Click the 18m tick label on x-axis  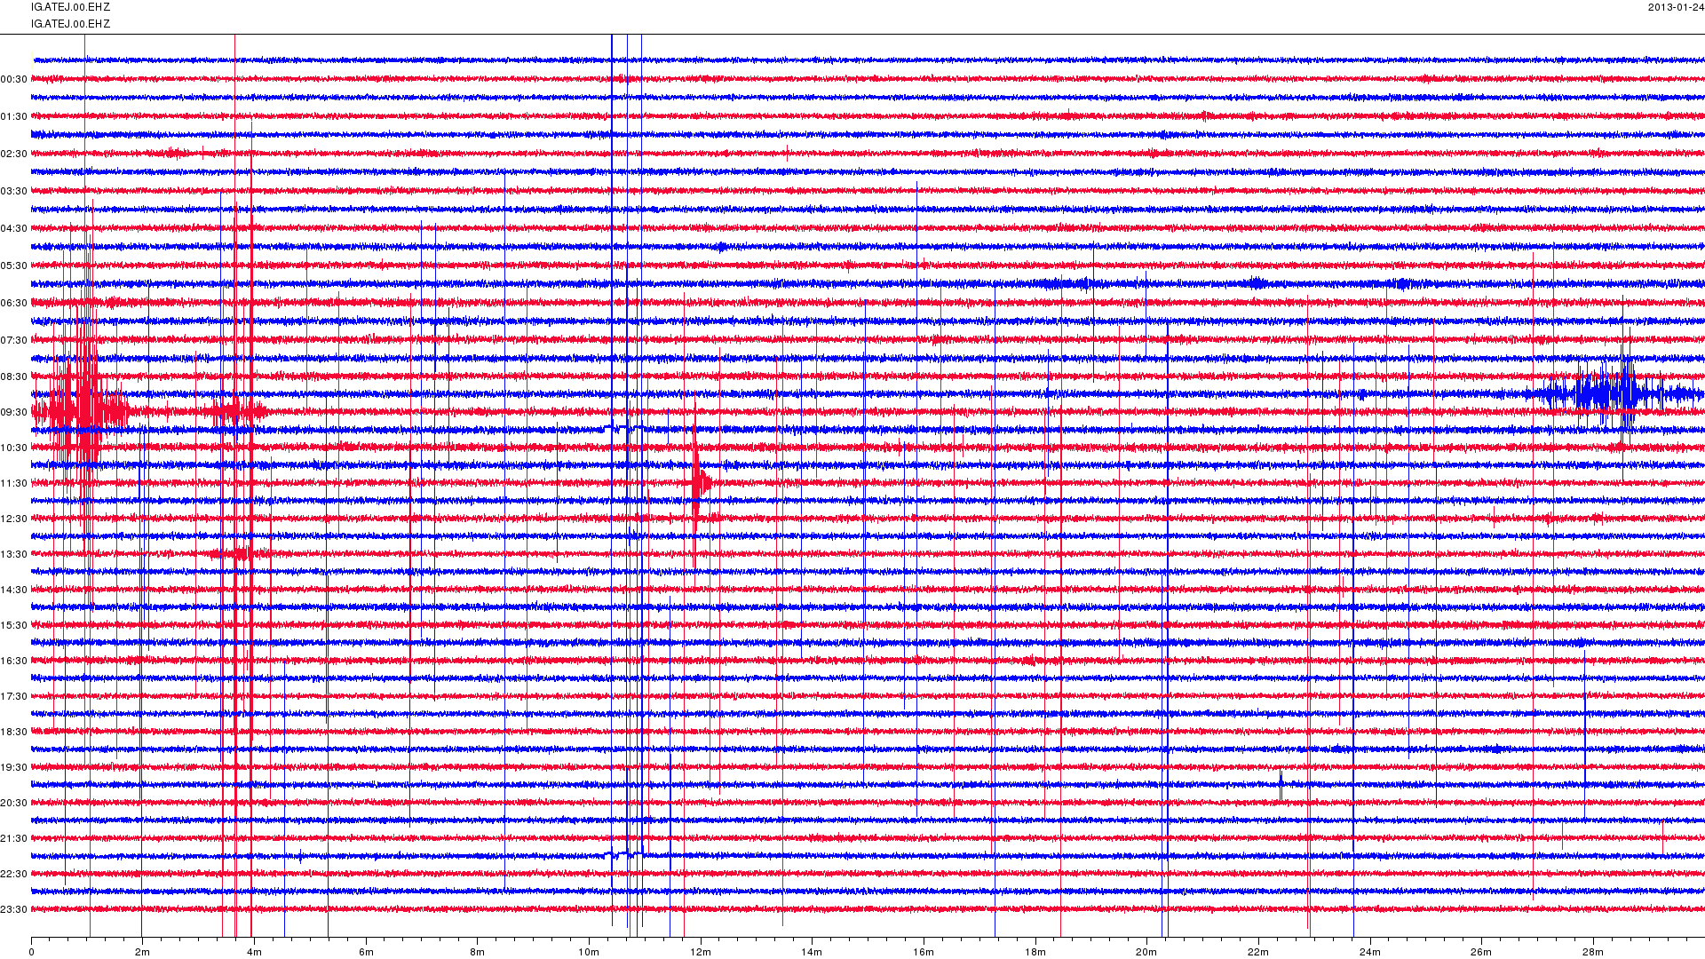pos(1035,953)
